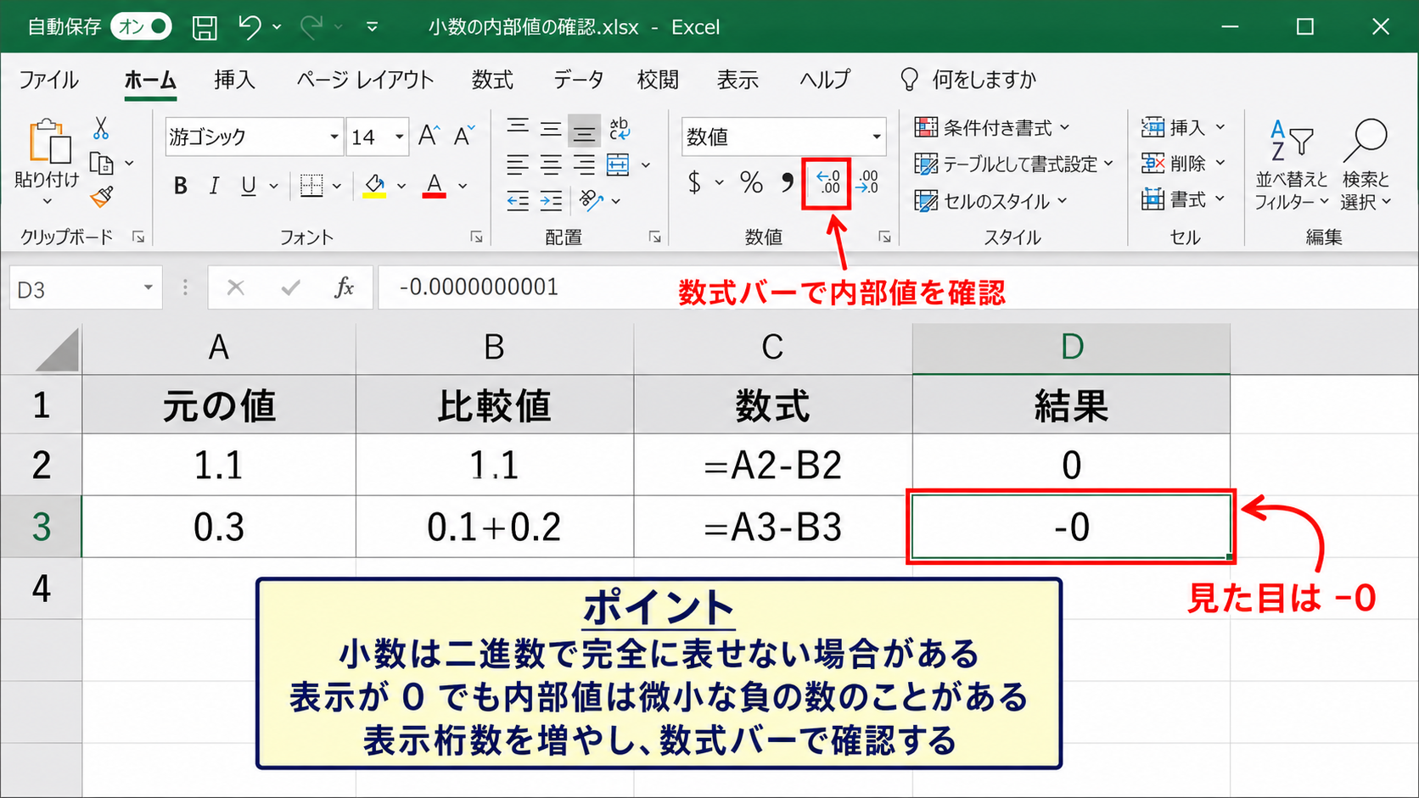Apply the yellow fill color
Screen dimensions: 1419x798
pyautogui.click(x=374, y=186)
